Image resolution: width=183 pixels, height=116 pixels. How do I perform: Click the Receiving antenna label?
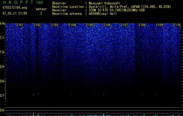(67, 14)
